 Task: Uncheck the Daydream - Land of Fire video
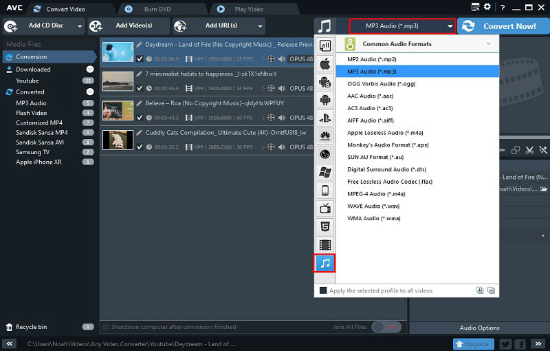tap(140, 58)
